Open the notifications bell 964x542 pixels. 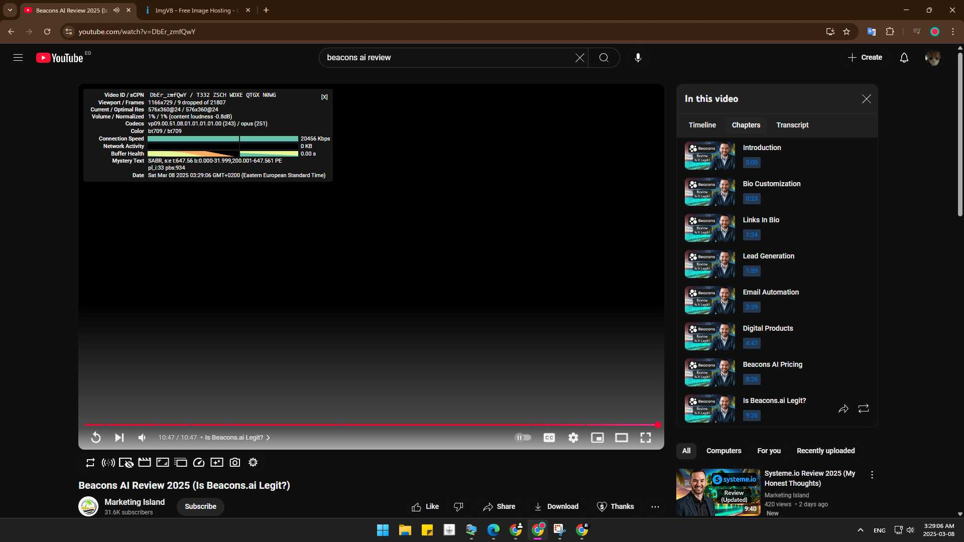(x=904, y=58)
